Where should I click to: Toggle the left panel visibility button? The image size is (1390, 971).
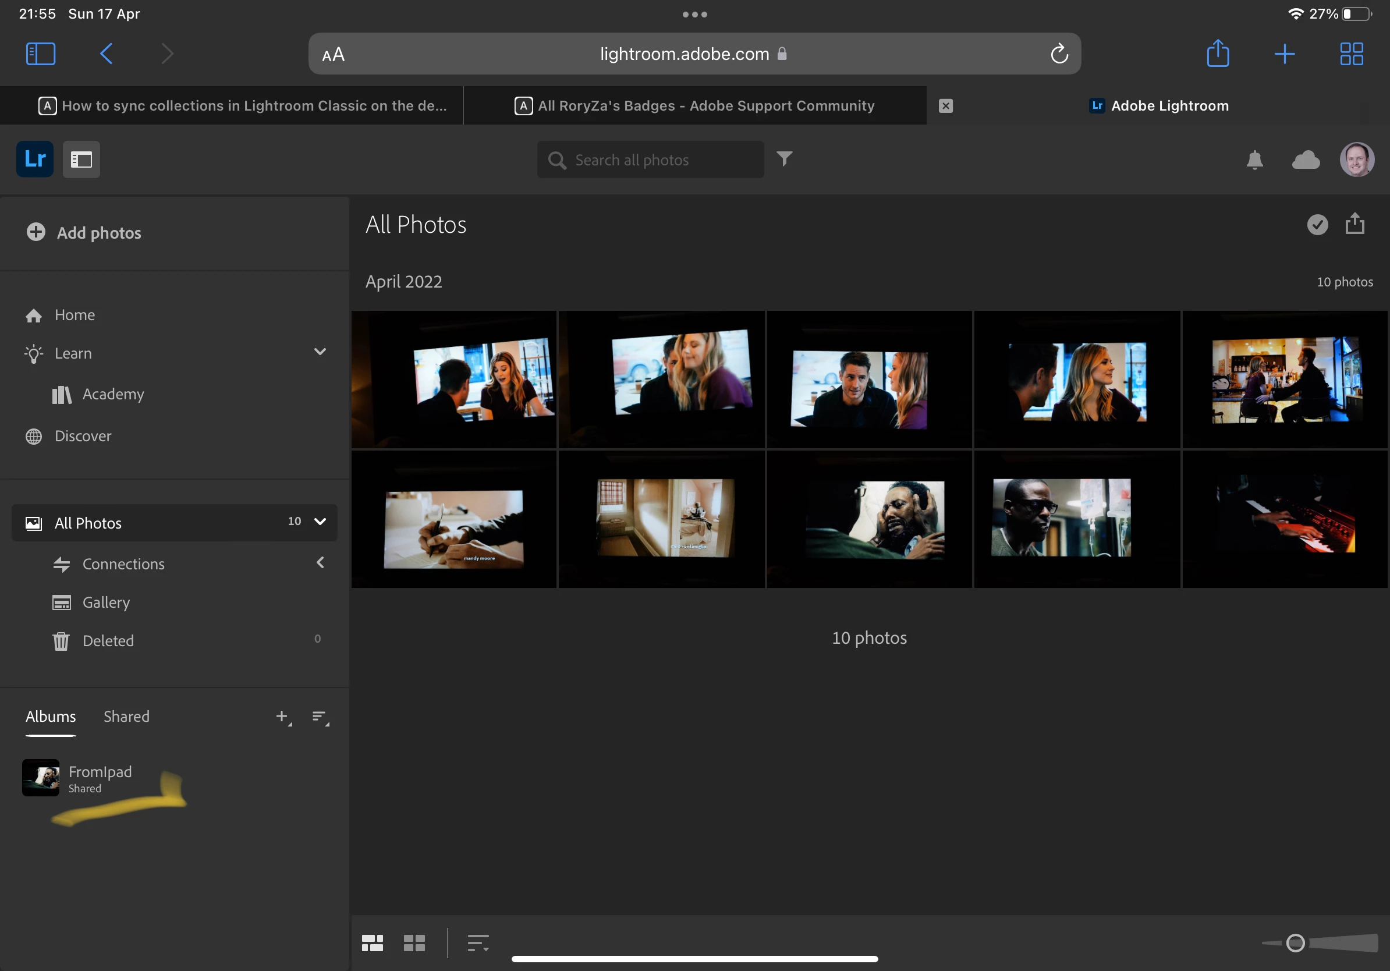coord(81,159)
